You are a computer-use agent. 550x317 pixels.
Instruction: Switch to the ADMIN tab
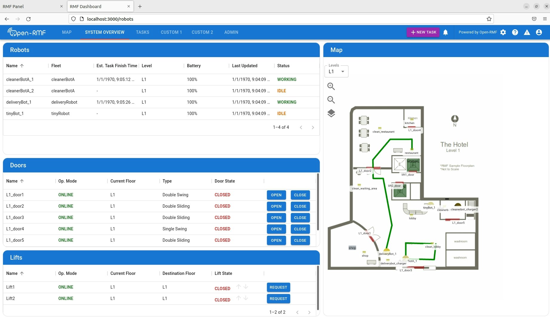(231, 32)
